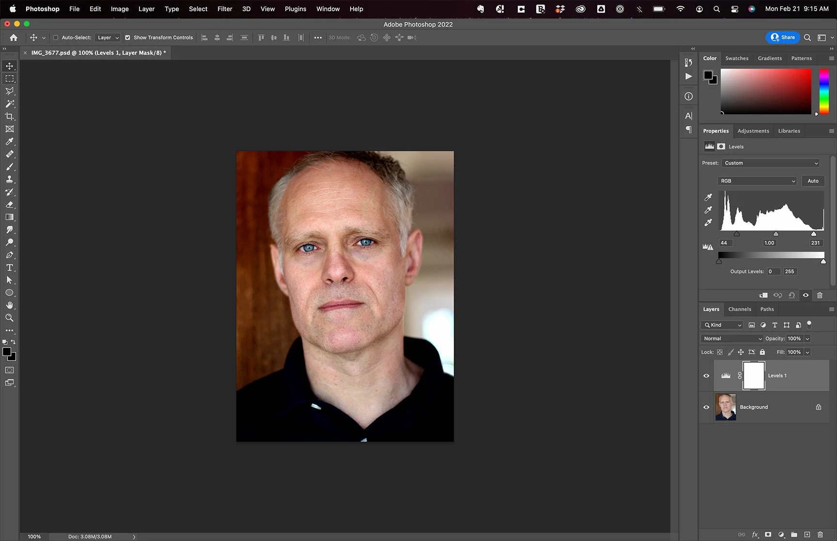This screenshot has width=837, height=541.
Task: Uncheck Show Transform Controls
Action: click(127, 37)
